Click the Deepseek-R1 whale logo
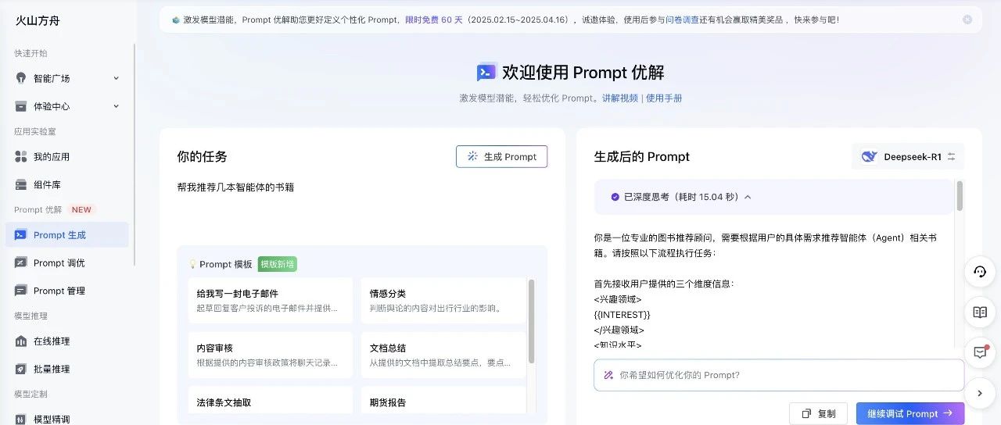This screenshot has height=425, width=1001. click(869, 156)
